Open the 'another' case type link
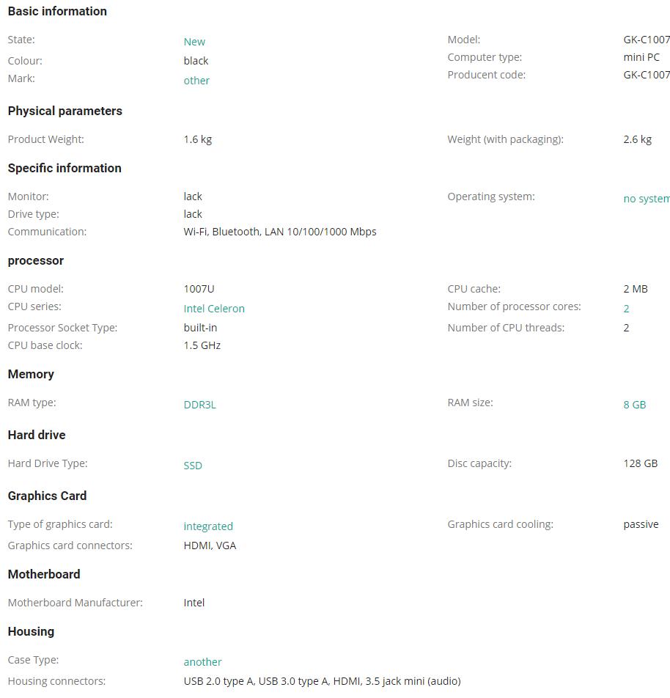The height and width of the screenshot is (698, 670). (x=202, y=662)
